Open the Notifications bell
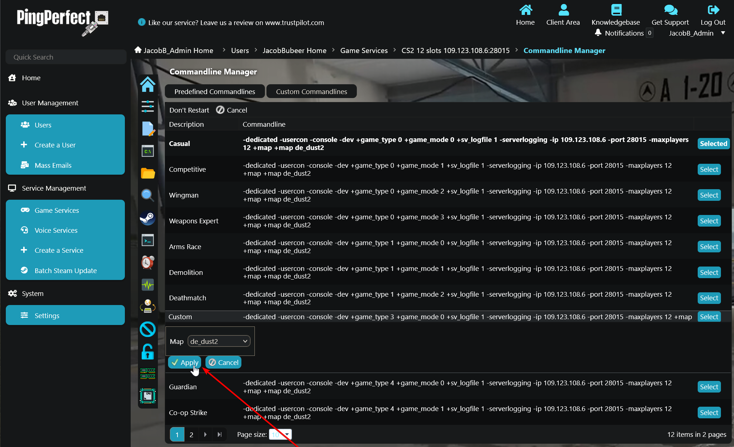Screen dimensions: 734x447 coord(598,33)
